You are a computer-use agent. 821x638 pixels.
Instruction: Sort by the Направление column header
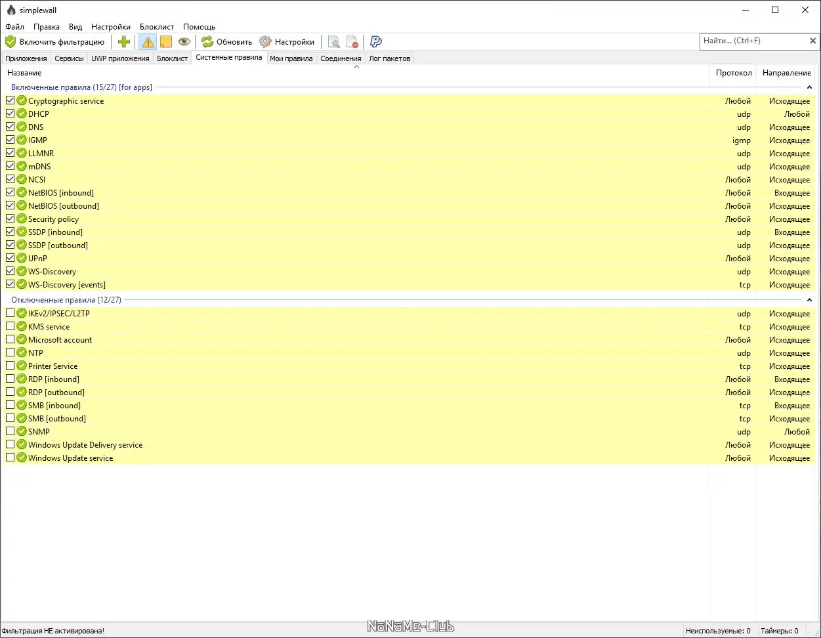[x=787, y=73]
